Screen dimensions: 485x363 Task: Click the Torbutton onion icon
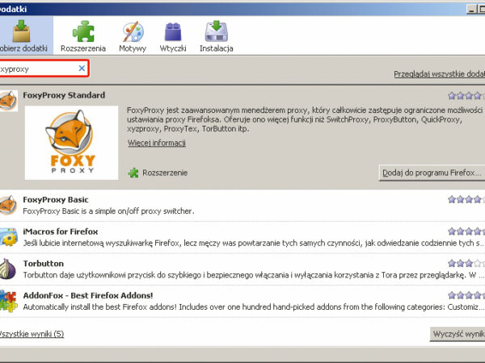pos(7,269)
